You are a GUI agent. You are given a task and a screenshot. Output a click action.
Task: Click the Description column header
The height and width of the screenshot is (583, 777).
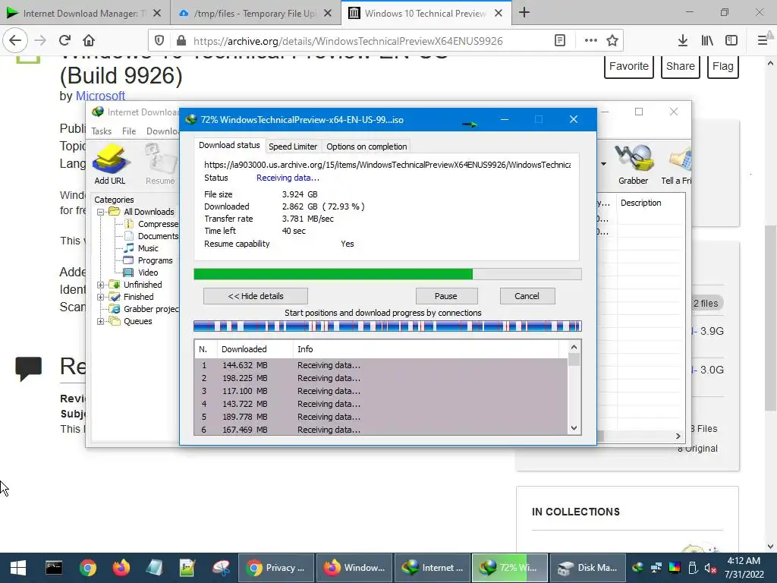(650, 203)
